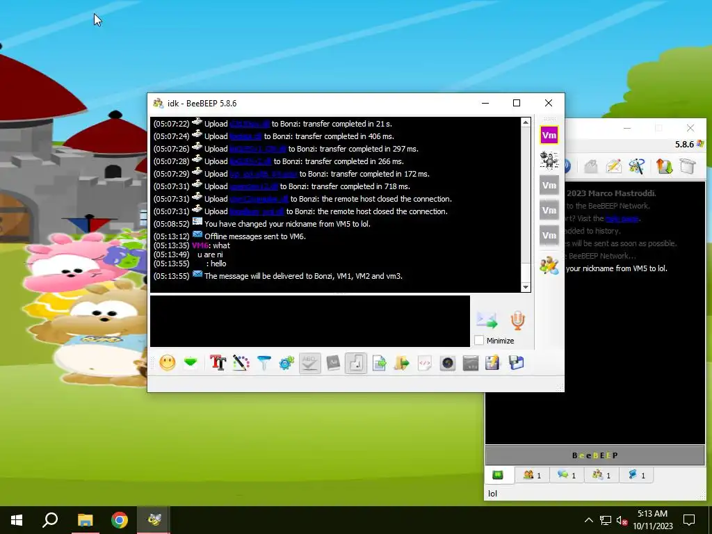Screen dimensions: 712x534
Task: Launch Google Chrome from taskbar
Action: [120, 520]
